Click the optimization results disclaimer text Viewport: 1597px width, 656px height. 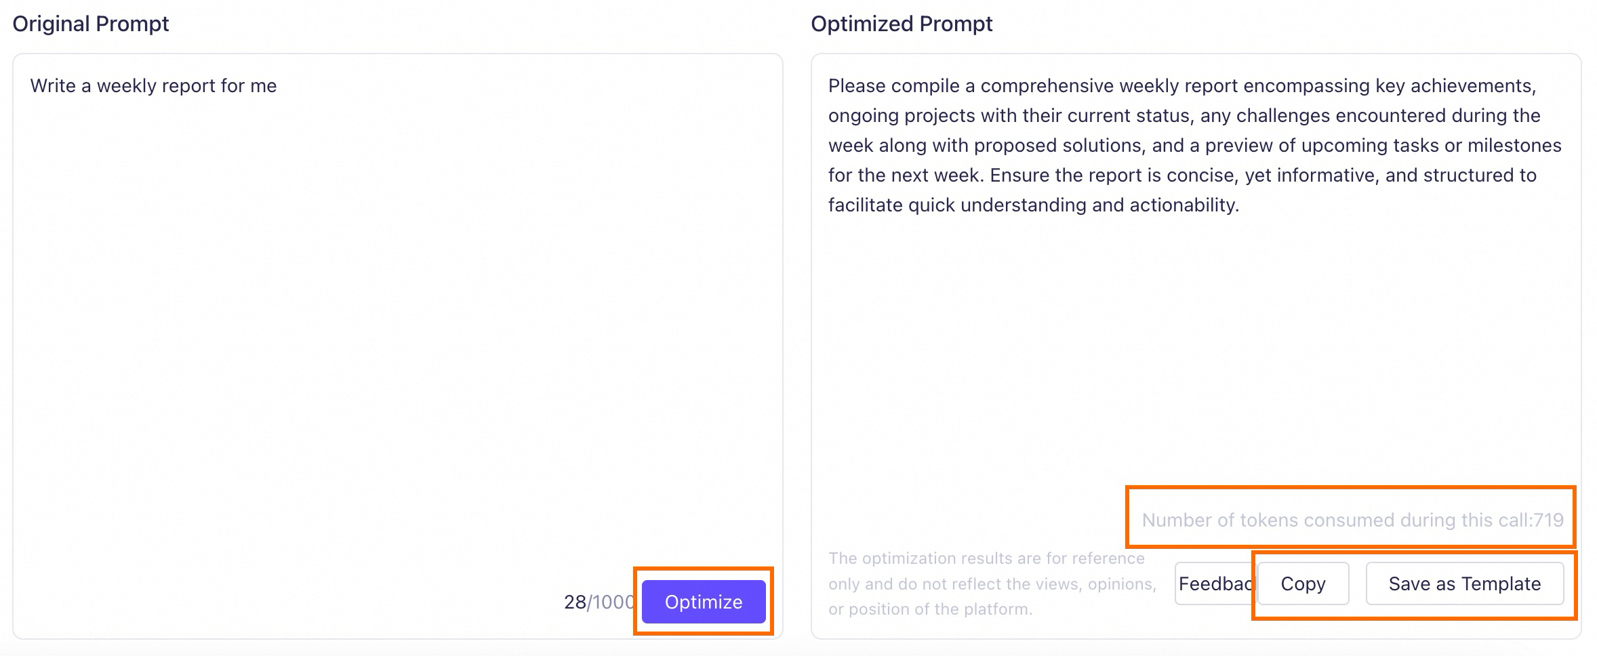(992, 583)
